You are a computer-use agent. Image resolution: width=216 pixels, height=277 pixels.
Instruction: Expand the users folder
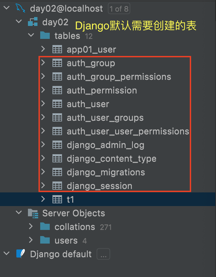click(31, 240)
